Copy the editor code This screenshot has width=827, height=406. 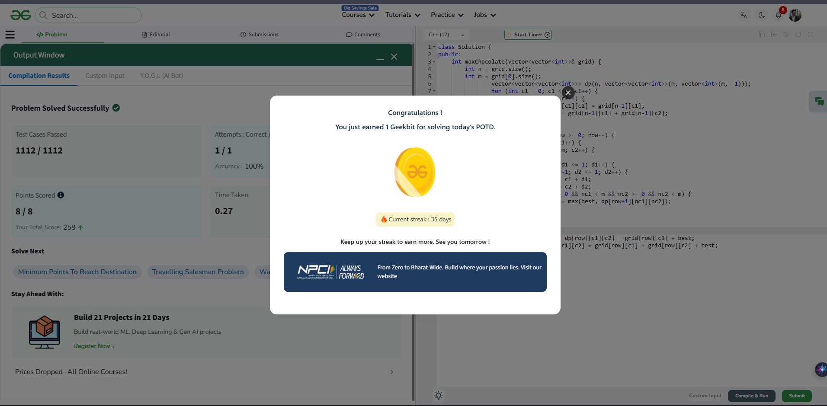[762, 35]
